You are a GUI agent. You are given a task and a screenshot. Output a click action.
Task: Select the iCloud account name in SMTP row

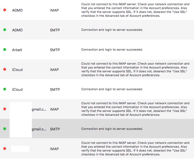pos(17,90)
